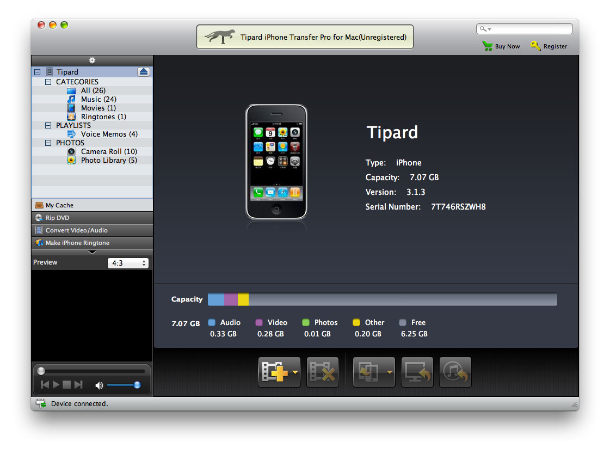This screenshot has width=610, height=454.
Task: Collapse the CATEGORIES group
Action: coord(48,82)
